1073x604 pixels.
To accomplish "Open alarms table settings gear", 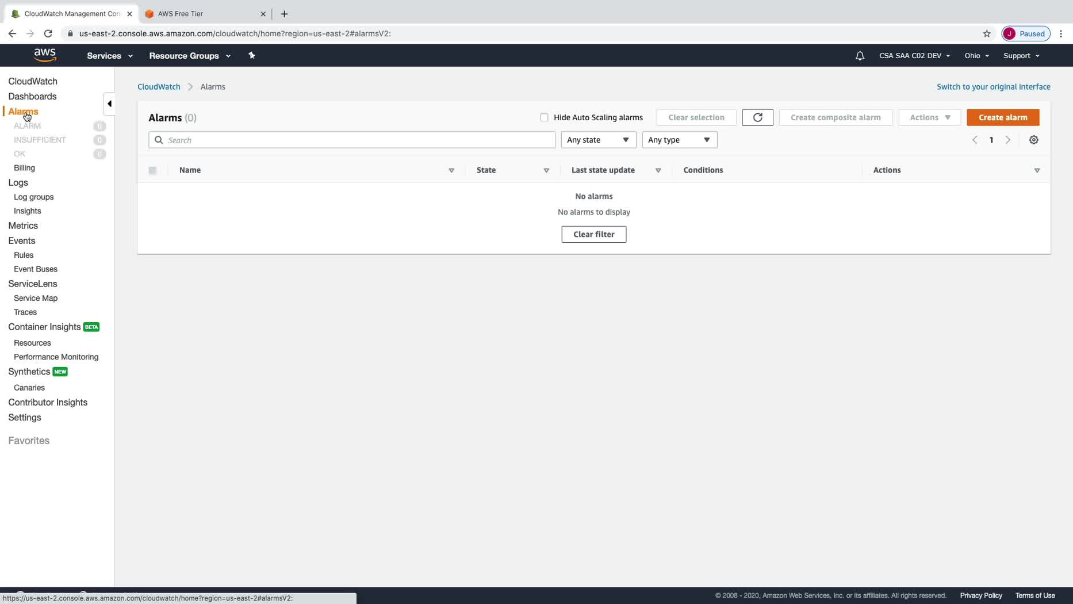I will [x=1033, y=140].
